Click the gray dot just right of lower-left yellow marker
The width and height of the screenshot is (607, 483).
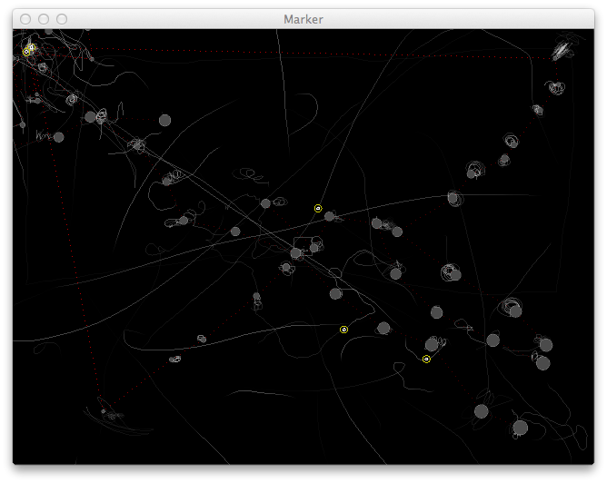pyautogui.click(x=383, y=328)
